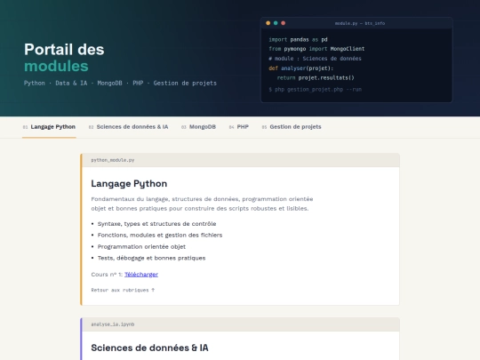Click 'Tests, débogage et bonnes pratiques' item
Viewport: 480px width, 360px height.
151,258
